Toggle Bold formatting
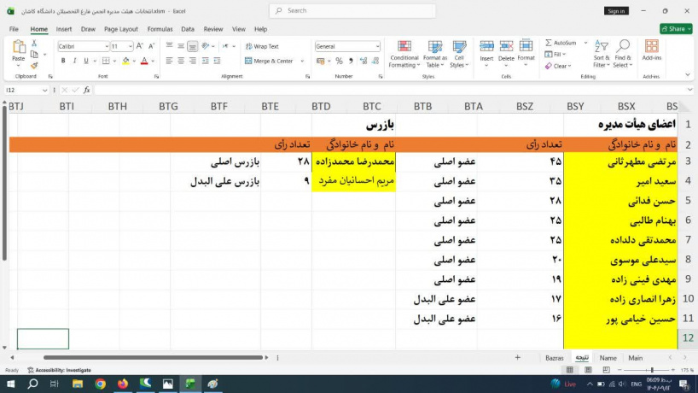Image resolution: width=698 pixels, height=393 pixels. tap(63, 61)
